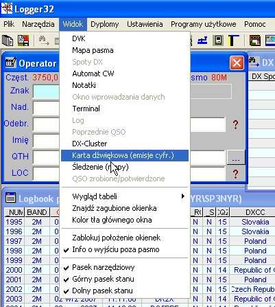Click the brown window toolbar icon
This screenshot has width=275, height=307.
(x=255, y=41)
